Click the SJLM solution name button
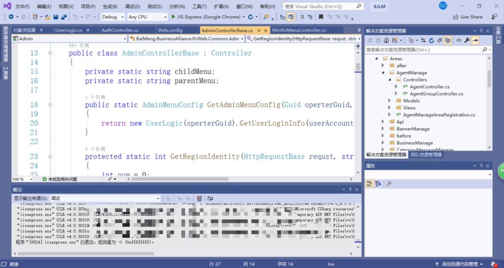This screenshot has height=268, width=504. 379,6
